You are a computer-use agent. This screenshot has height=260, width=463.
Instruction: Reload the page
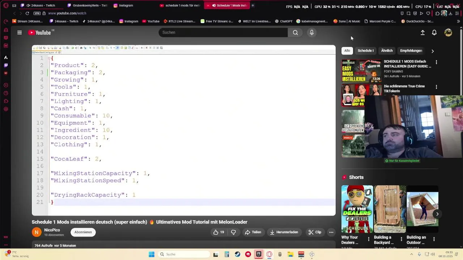(x=27, y=13)
